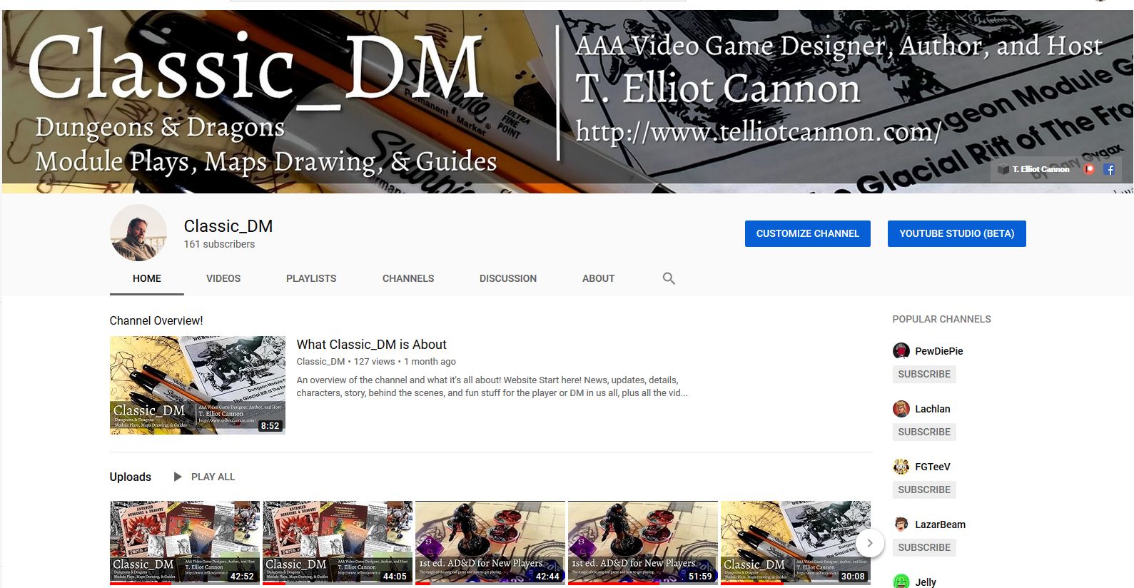Open the Channels tab
This screenshot has height=588, width=1134.
point(408,278)
